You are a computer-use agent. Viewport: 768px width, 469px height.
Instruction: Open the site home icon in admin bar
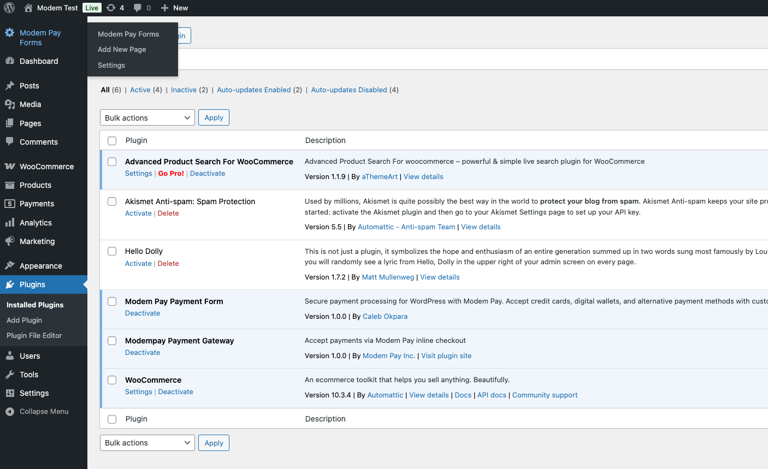[28, 8]
